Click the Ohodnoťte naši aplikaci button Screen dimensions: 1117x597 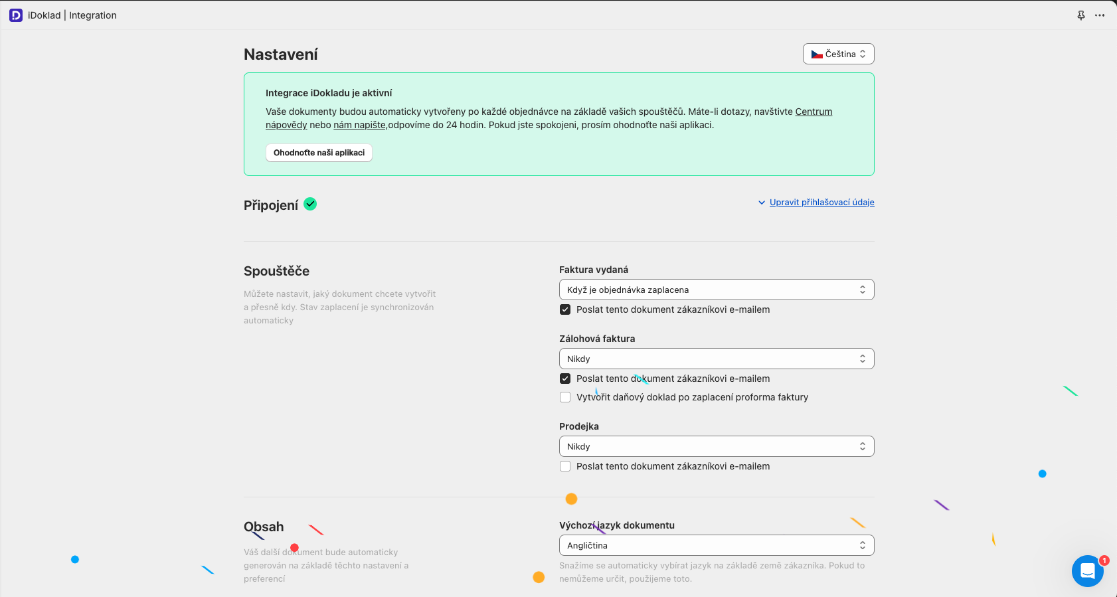pyautogui.click(x=319, y=153)
